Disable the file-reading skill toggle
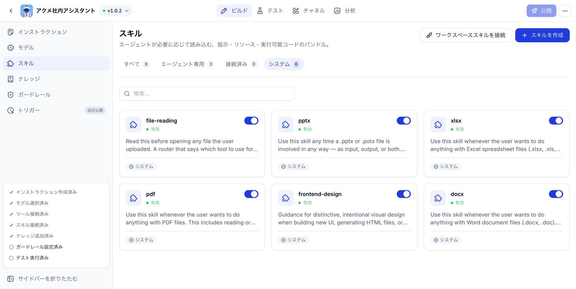The height and width of the screenshot is (289, 576). (x=251, y=121)
